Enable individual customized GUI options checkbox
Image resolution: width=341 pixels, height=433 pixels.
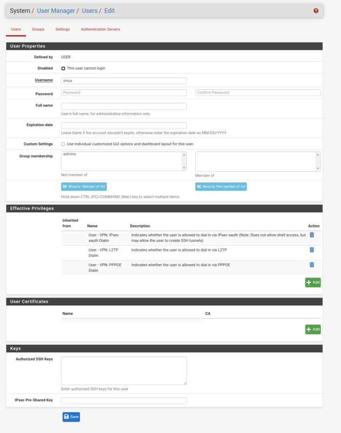pyautogui.click(x=63, y=144)
